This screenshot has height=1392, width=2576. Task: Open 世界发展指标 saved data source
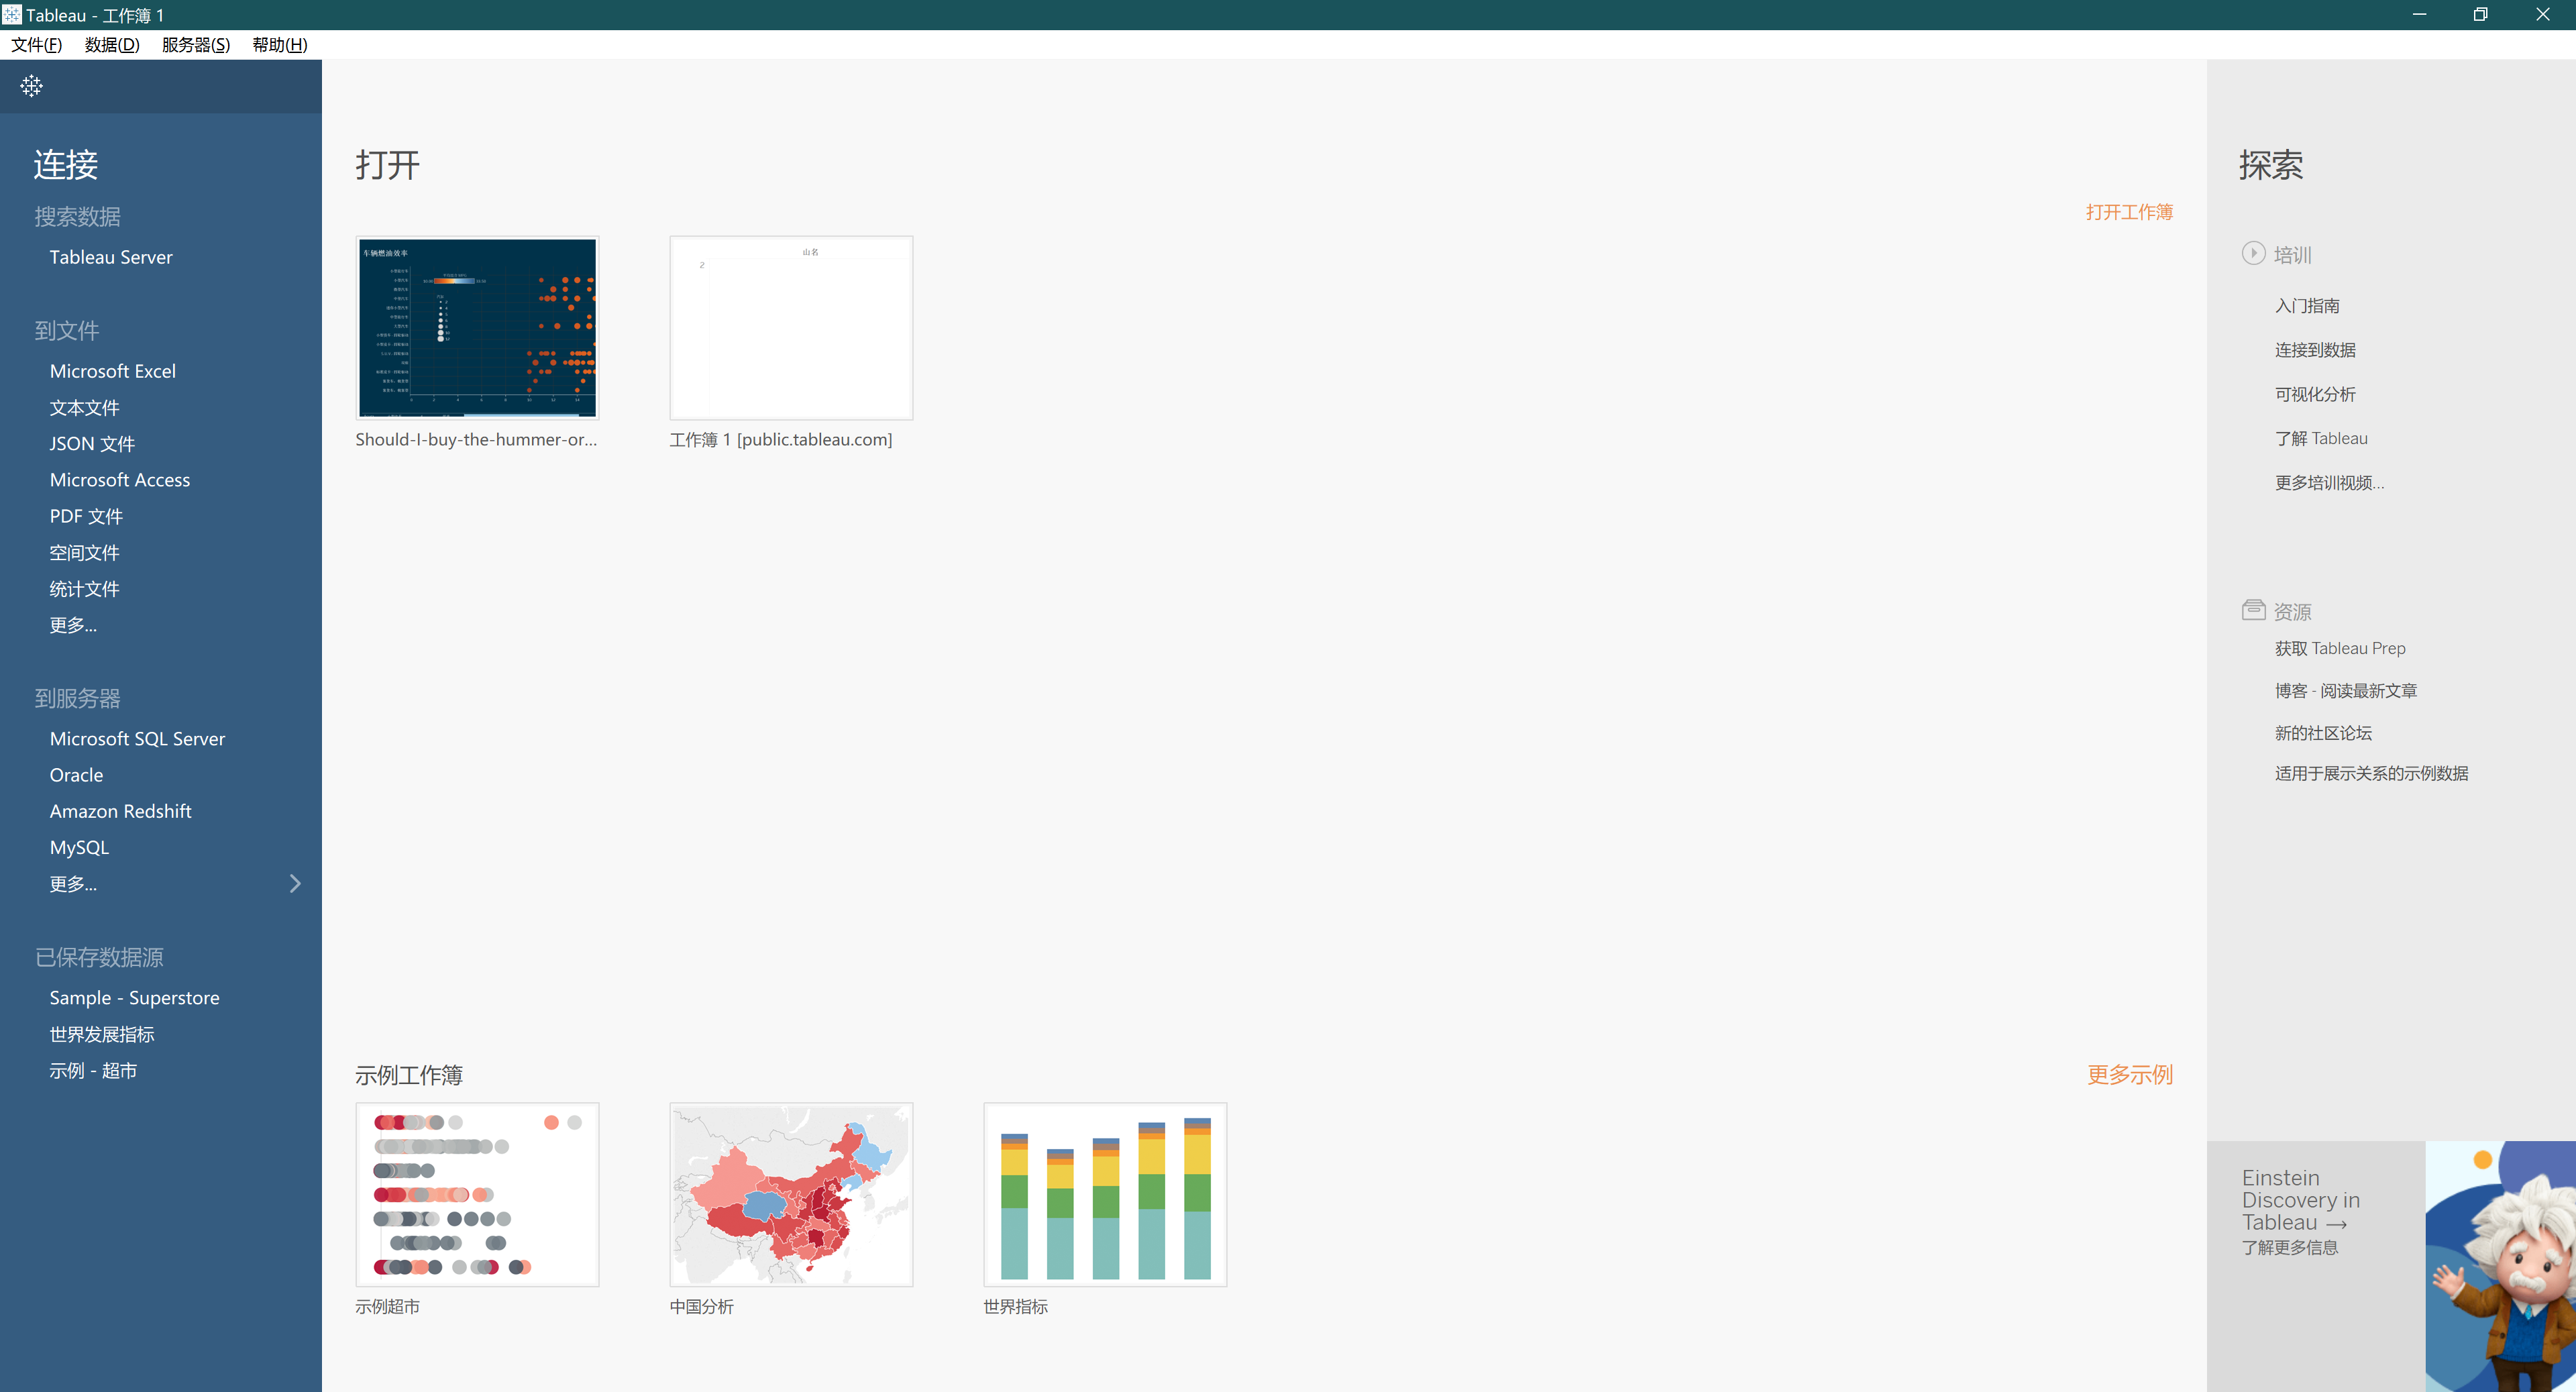point(102,1034)
